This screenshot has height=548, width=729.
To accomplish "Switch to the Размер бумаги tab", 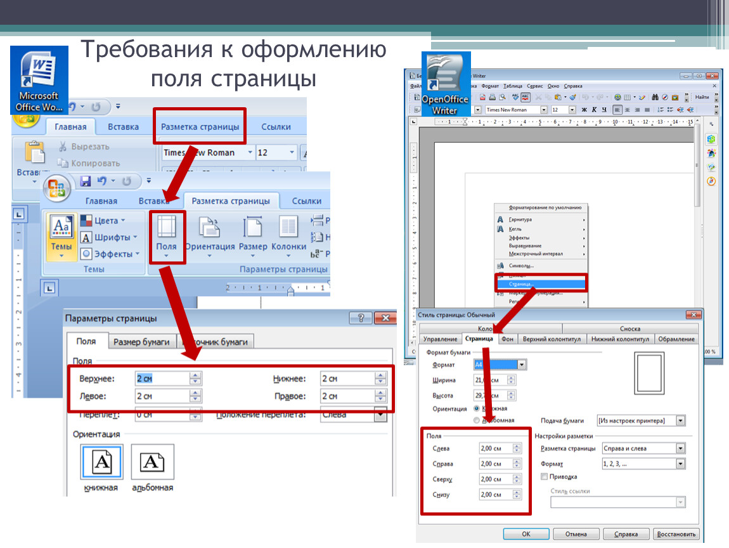I will (x=141, y=342).
